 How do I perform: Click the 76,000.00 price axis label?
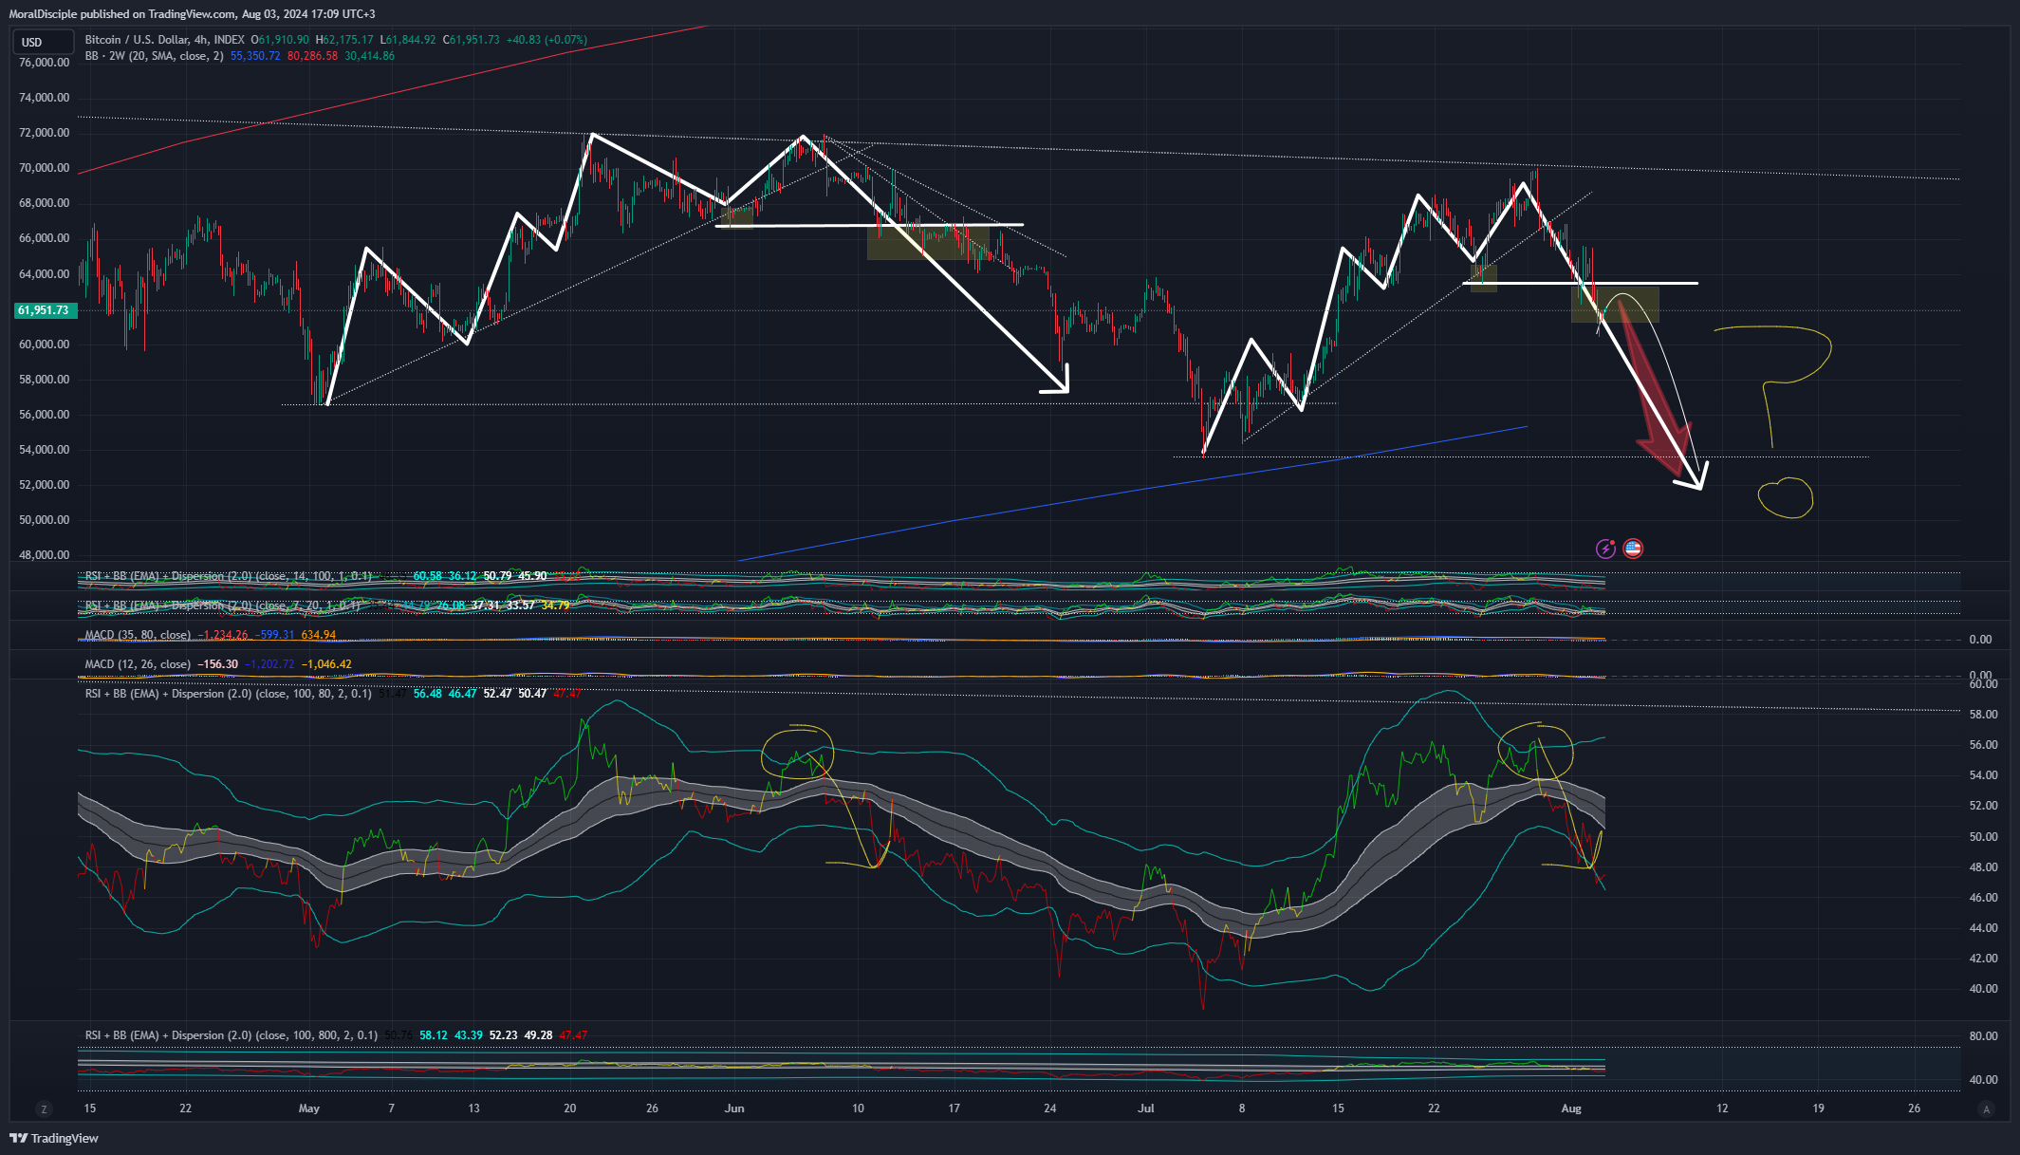[x=45, y=63]
